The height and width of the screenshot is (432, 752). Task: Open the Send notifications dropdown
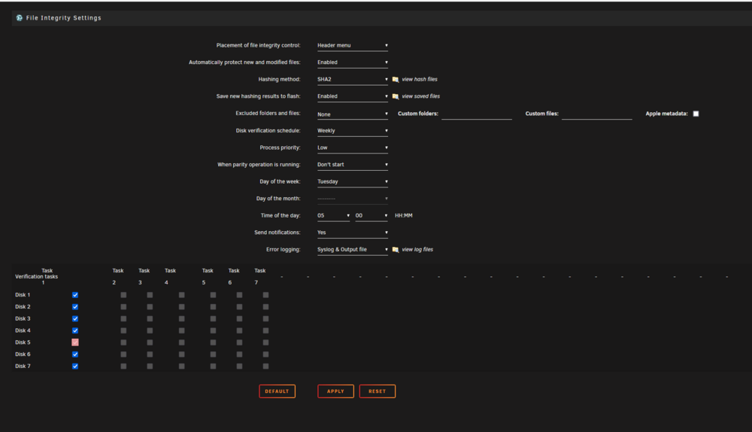coord(353,233)
